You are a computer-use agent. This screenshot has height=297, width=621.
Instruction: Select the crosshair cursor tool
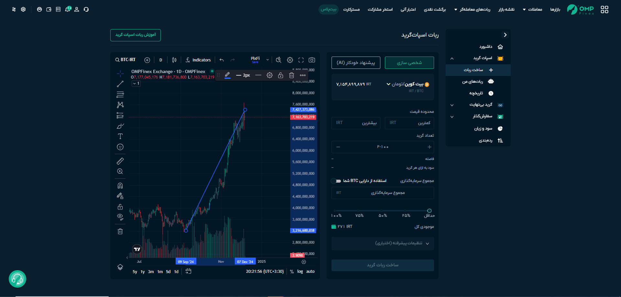tap(120, 74)
